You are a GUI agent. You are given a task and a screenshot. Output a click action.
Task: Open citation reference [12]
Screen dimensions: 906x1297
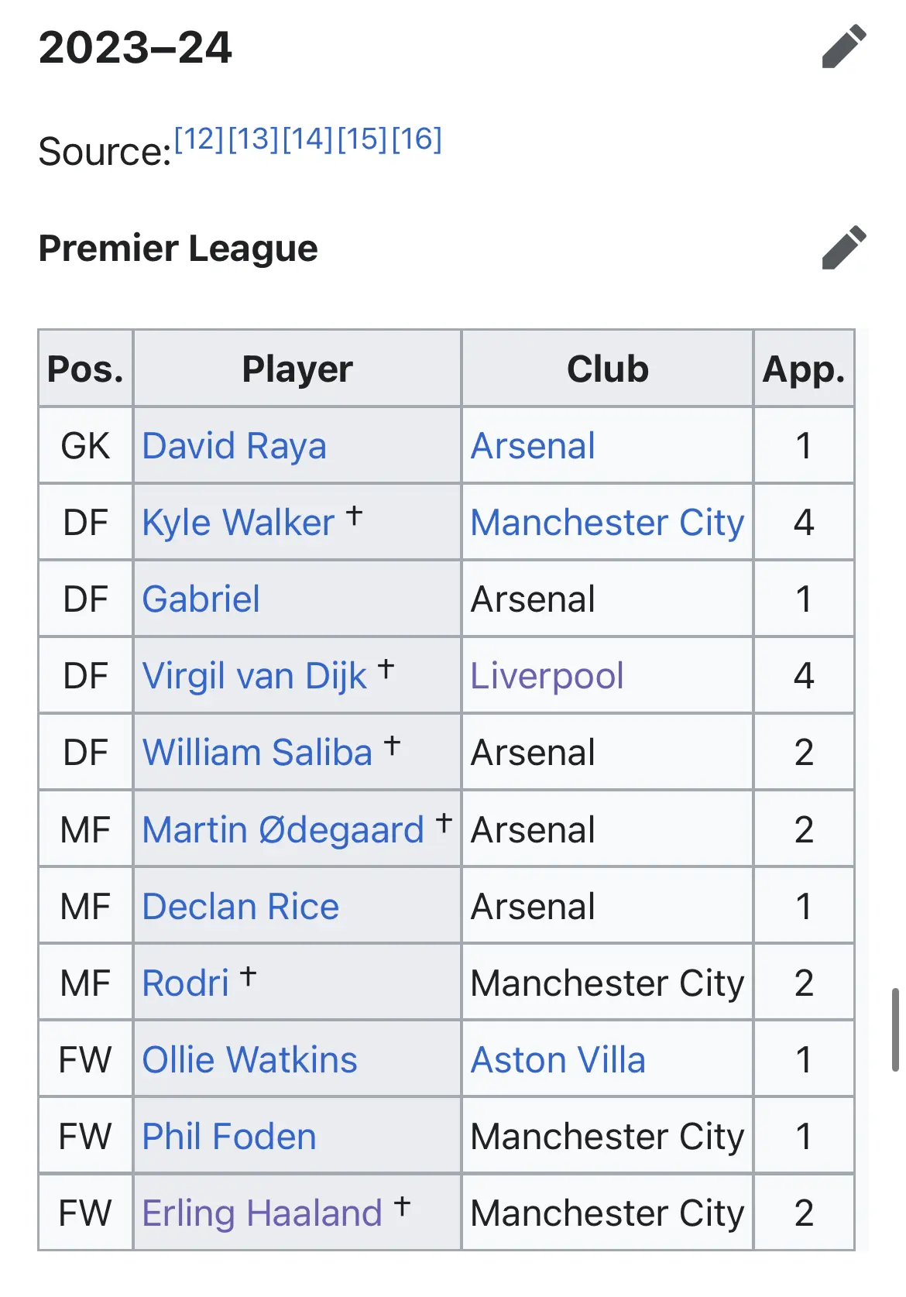pyautogui.click(x=199, y=139)
